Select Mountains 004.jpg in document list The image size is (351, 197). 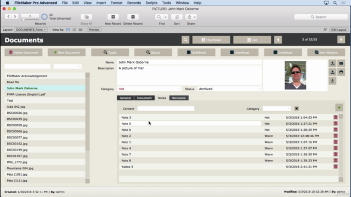(45, 168)
